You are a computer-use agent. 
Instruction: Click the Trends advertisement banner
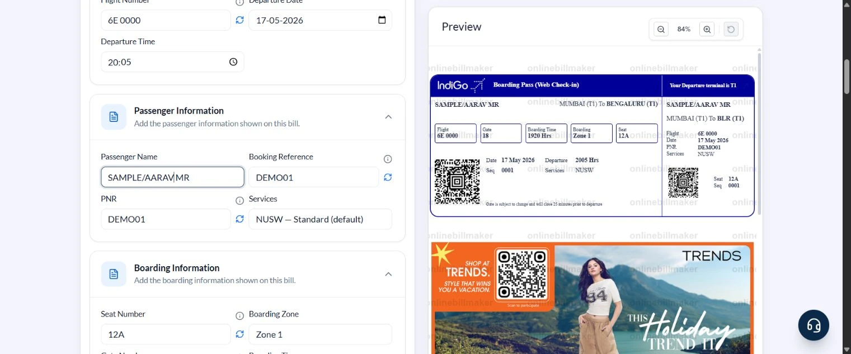592,298
